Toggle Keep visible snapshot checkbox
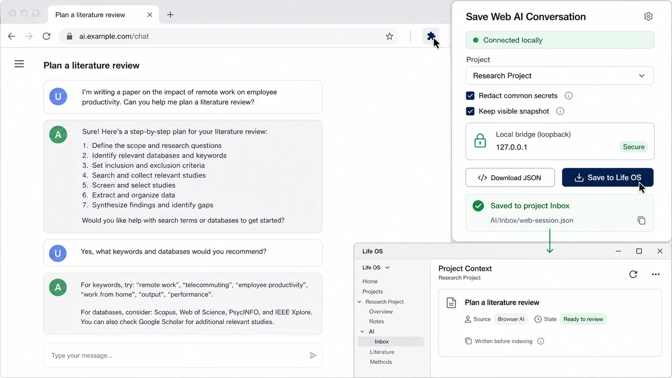 point(470,111)
